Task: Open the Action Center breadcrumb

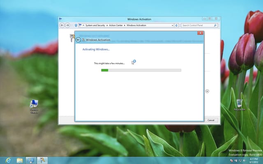Action: point(116,25)
